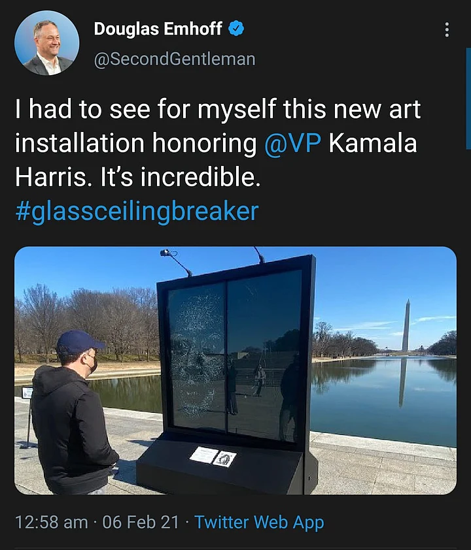Click Douglas Emhoff's display name
This screenshot has height=550, width=471.
159,29
